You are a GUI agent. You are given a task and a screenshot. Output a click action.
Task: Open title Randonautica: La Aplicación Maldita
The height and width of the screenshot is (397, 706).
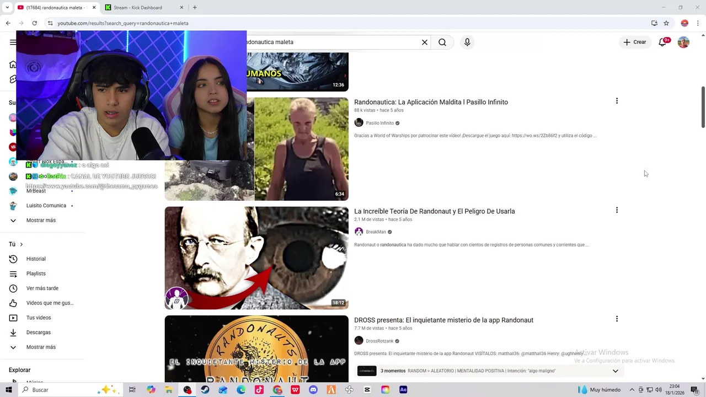coord(431,102)
